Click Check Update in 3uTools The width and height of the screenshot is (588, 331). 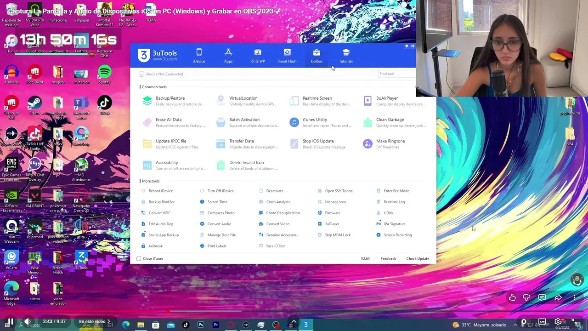(x=418, y=259)
